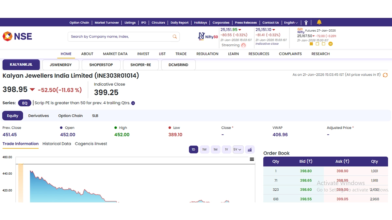
Task: Expand the English language dropdown
Action: point(291,22)
